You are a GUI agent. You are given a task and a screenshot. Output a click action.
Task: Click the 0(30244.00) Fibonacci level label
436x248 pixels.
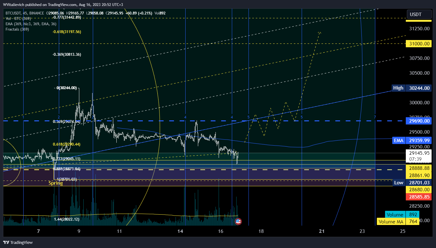[x=66, y=88]
